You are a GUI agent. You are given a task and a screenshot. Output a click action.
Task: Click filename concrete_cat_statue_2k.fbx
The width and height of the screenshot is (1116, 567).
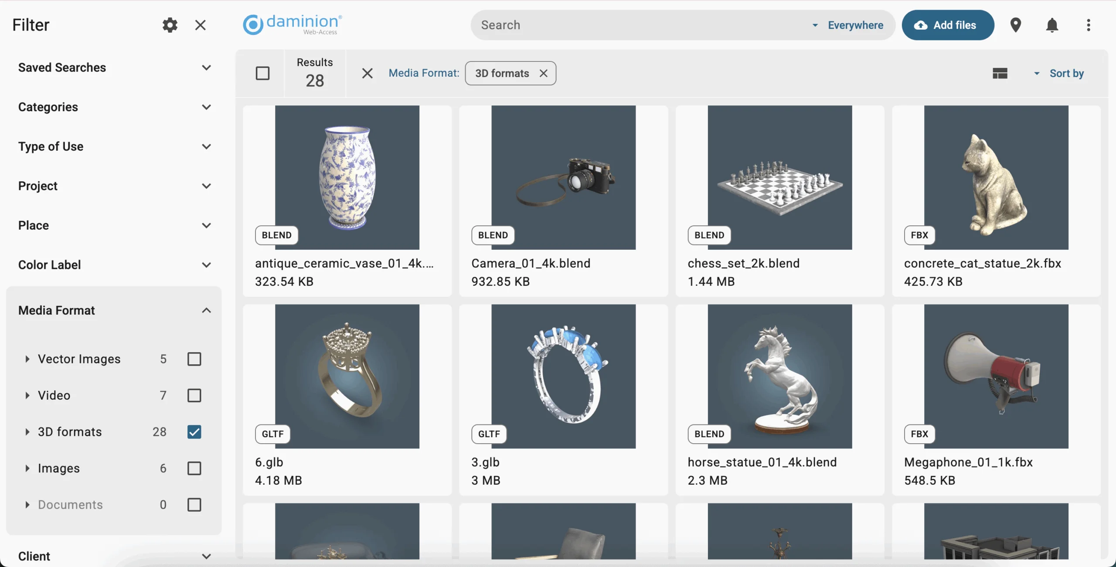[983, 264]
